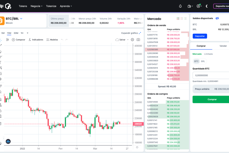The width and height of the screenshot is (229, 153).
Task: Click the candlestick chart type icon
Action: [x=8, y=40]
